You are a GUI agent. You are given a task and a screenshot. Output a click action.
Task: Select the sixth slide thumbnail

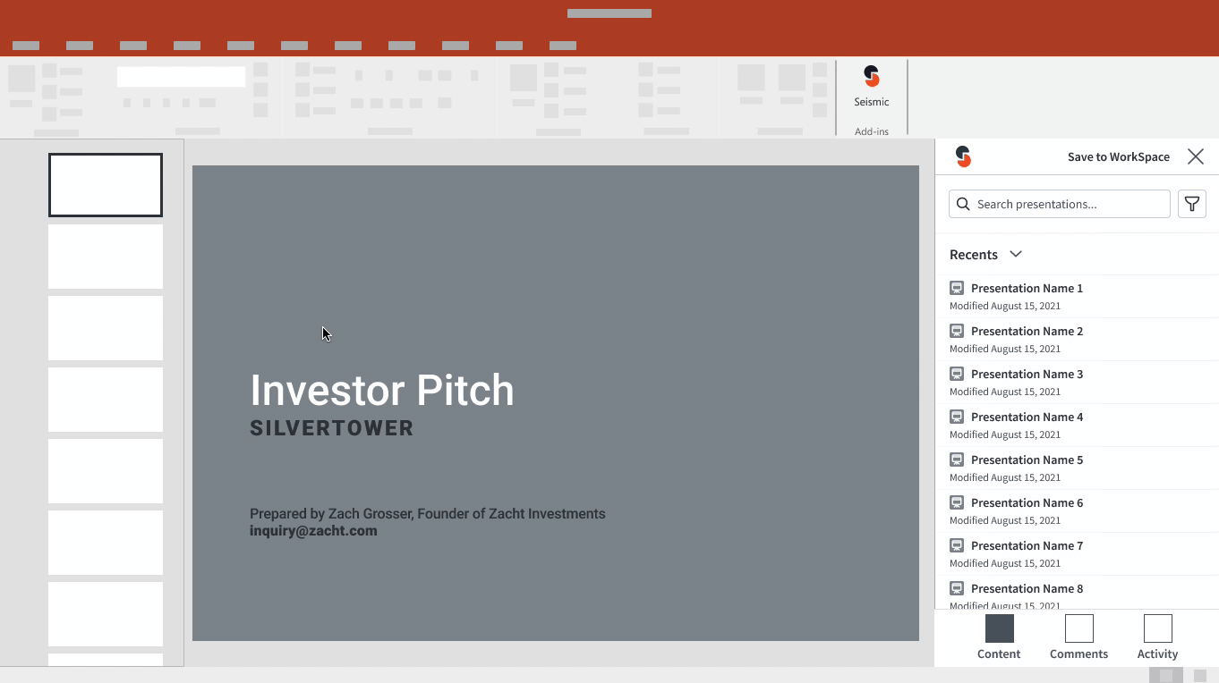(106, 543)
